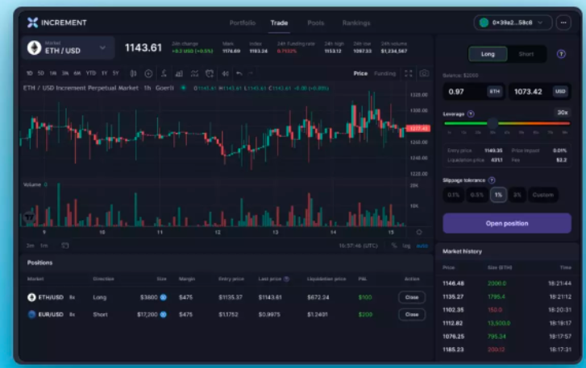Open the three-dot more options menu
586x368 pixels.
(x=563, y=23)
